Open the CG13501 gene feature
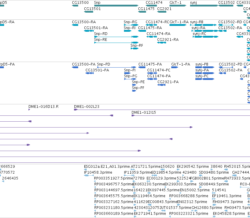The height and width of the screenshot is (218, 250). coord(88,12)
